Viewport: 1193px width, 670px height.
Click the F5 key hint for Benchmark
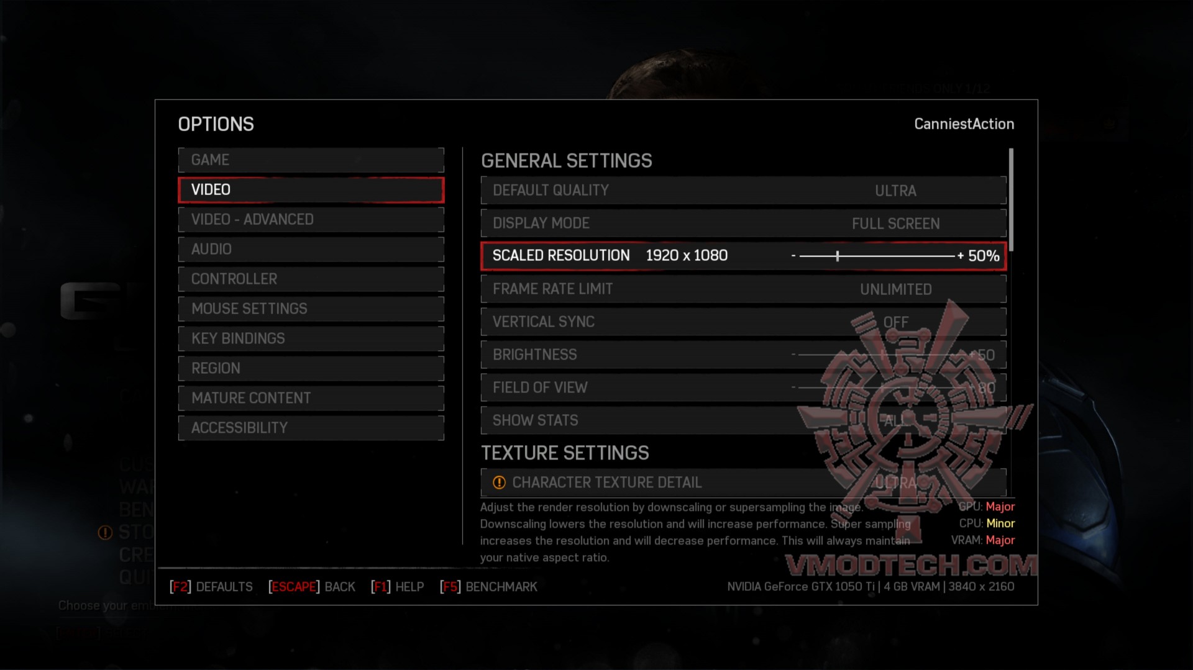coord(450,587)
